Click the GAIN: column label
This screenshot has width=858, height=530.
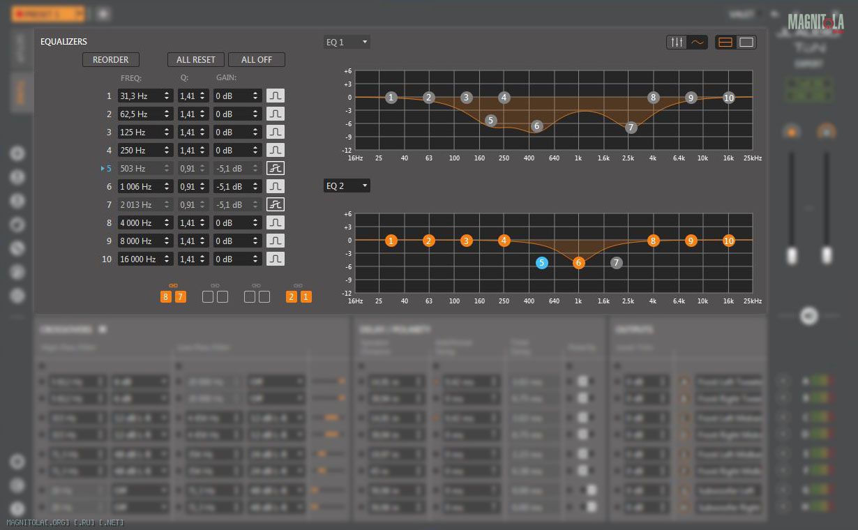pos(226,77)
